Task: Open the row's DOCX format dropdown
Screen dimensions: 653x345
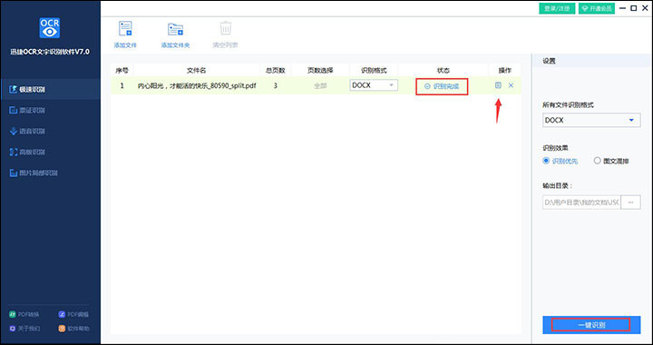Action: (x=374, y=85)
